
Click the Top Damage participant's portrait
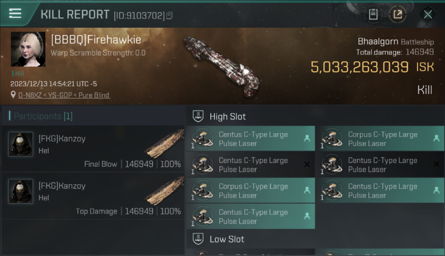[x=21, y=191]
